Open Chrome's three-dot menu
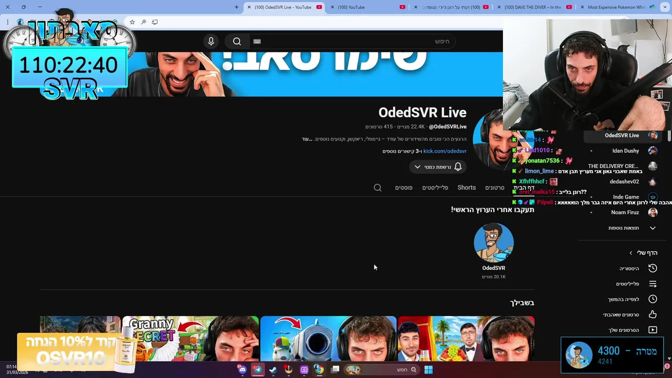The width and height of the screenshot is (672, 378). 7,22
